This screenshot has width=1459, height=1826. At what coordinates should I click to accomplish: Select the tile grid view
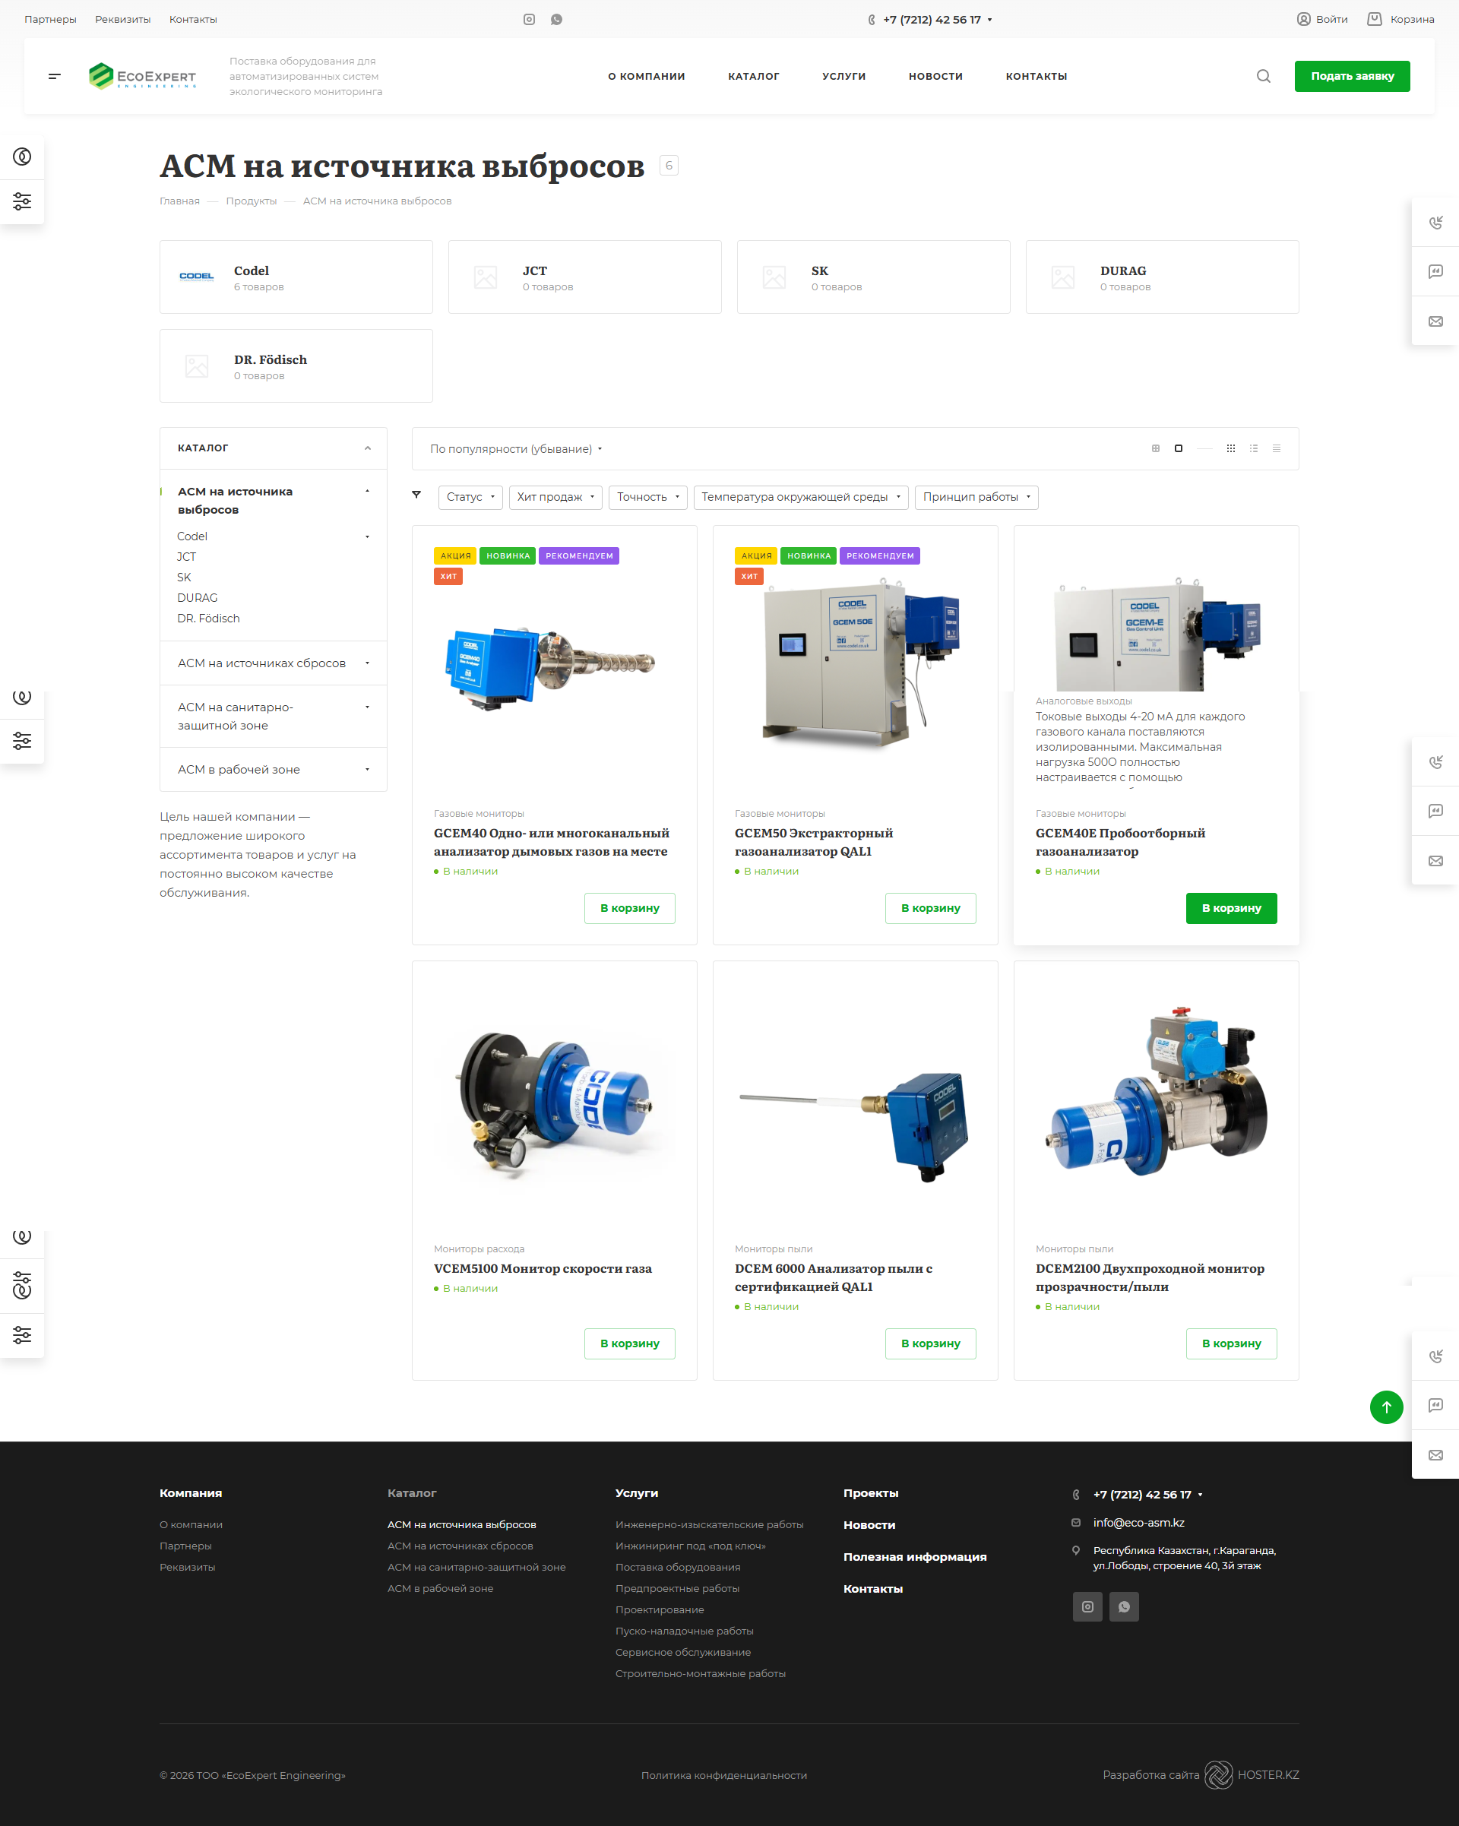coord(1231,448)
